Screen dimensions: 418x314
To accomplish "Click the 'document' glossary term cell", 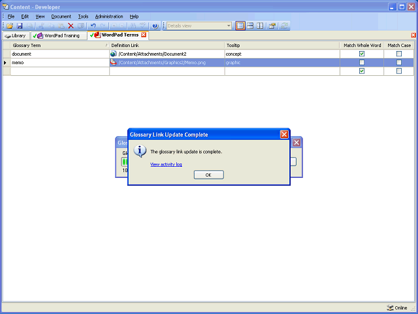I will click(60, 54).
